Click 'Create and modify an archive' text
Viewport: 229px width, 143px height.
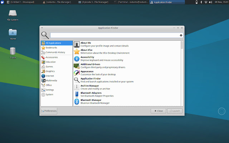(x=95, y=89)
